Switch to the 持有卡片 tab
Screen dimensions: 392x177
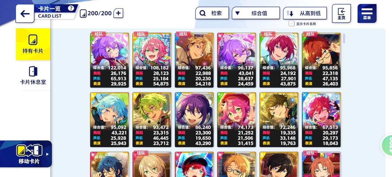click(33, 44)
